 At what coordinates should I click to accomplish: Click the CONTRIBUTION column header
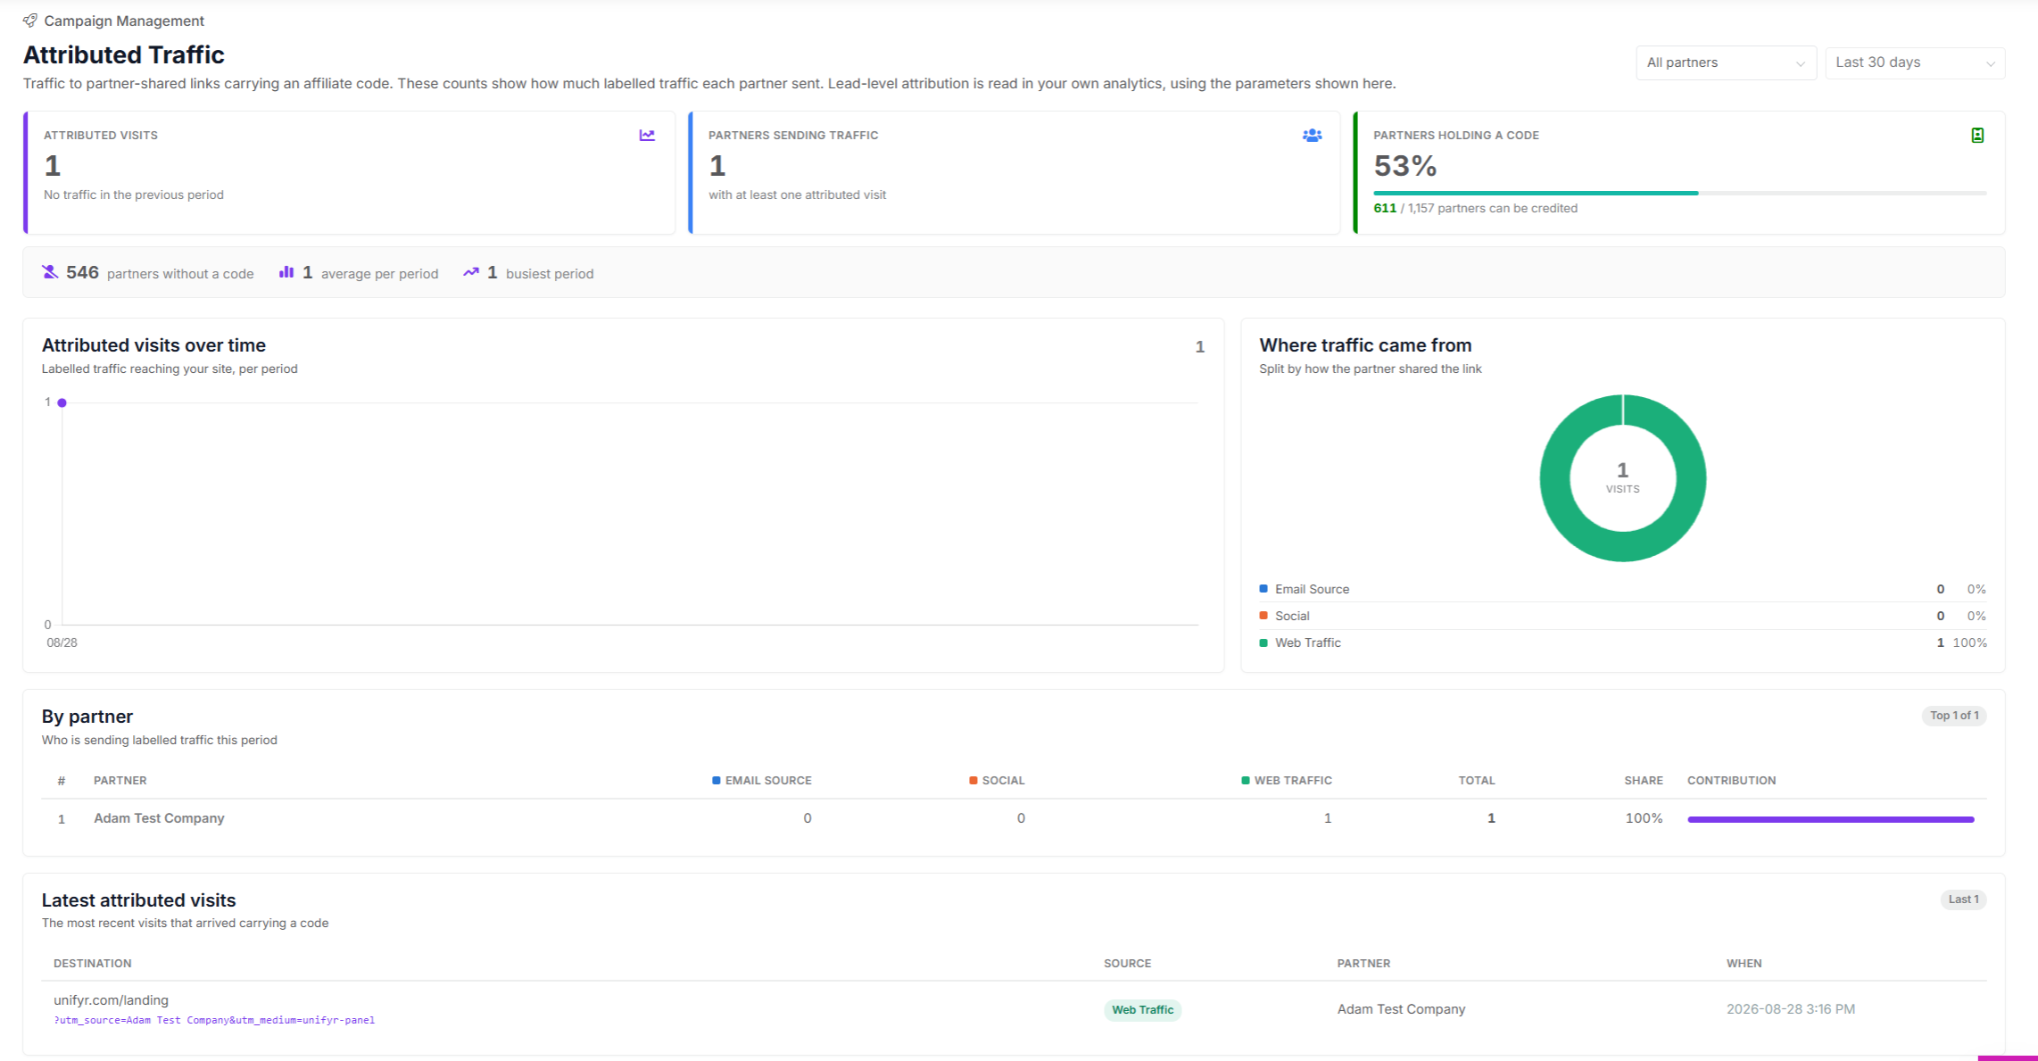(1731, 781)
